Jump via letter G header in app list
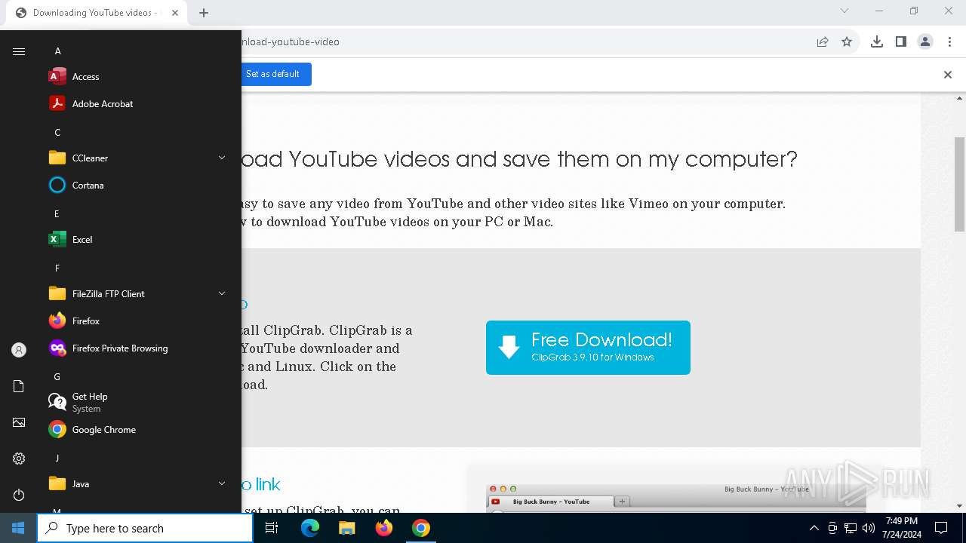 [x=57, y=377]
